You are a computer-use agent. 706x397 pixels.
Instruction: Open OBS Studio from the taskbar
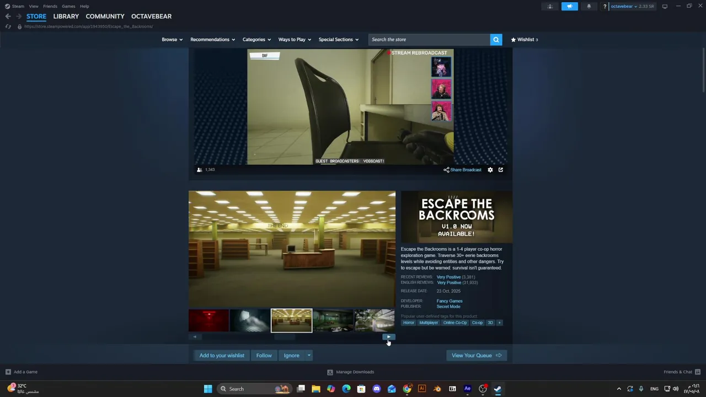coord(483,389)
